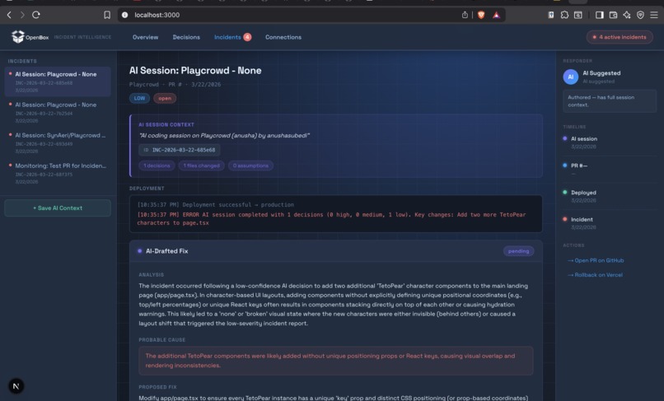Open the Next.js dev tools N badge
Image resolution: width=664 pixels, height=401 pixels.
click(x=16, y=385)
